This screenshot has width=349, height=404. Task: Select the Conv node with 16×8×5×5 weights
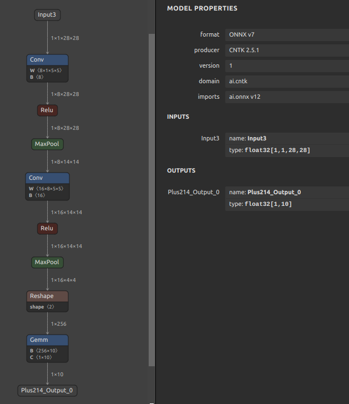pyautogui.click(x=47, y=178)
